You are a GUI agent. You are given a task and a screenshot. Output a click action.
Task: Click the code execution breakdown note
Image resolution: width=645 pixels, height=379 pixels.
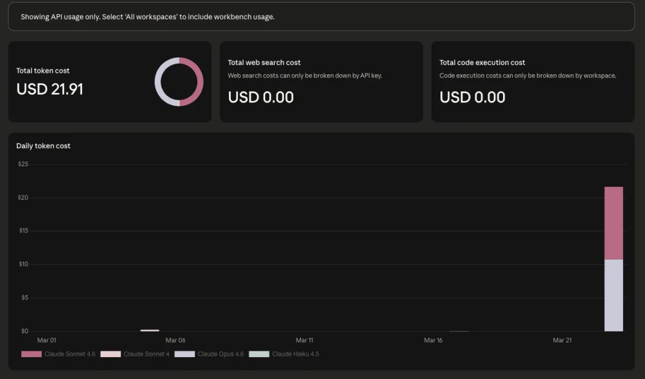[528, 75]
